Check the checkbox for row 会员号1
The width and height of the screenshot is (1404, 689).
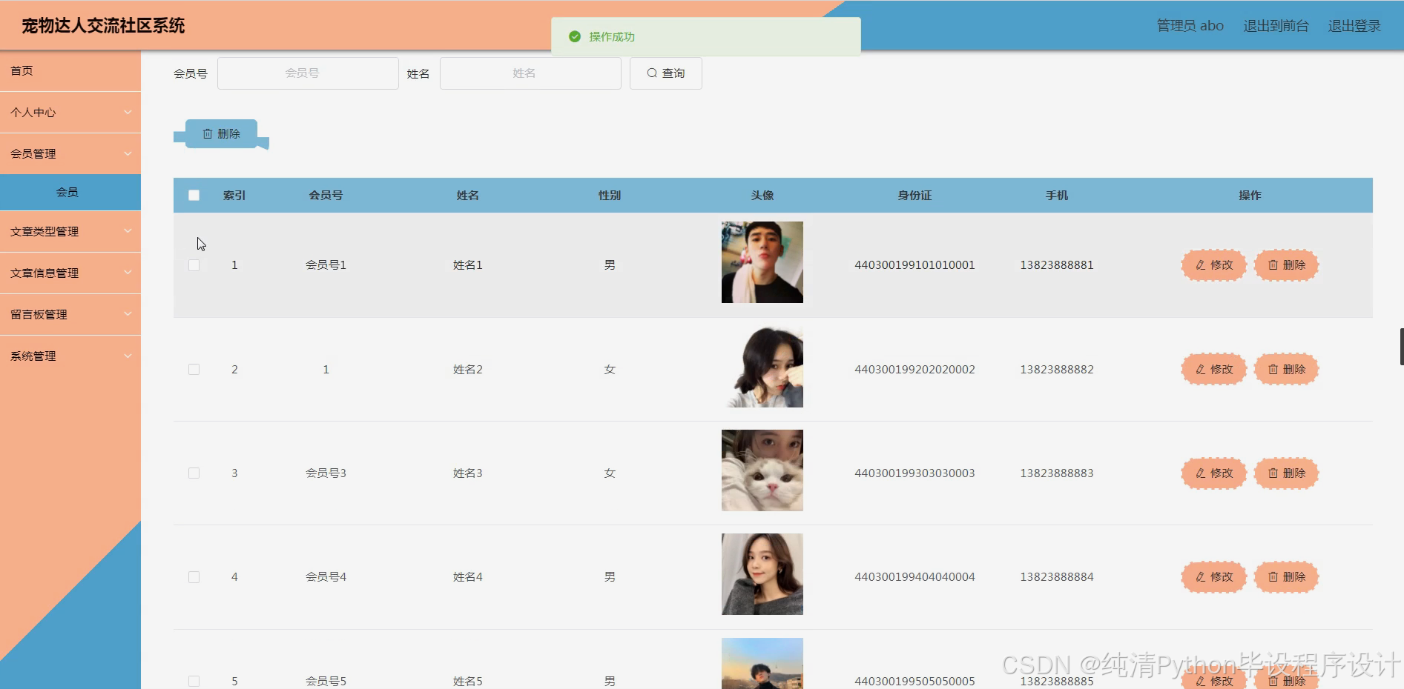[x=194, y=265]
